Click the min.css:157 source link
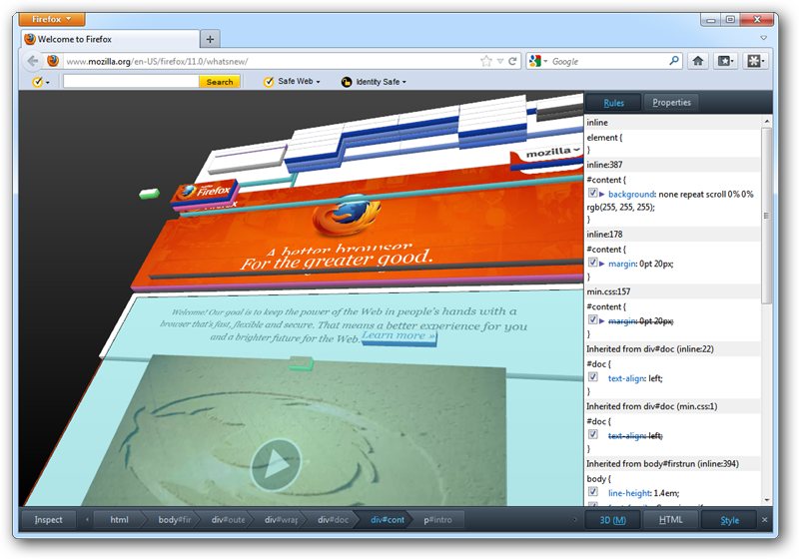Screen dimensions: 799x559 click(x=608, y=291)
